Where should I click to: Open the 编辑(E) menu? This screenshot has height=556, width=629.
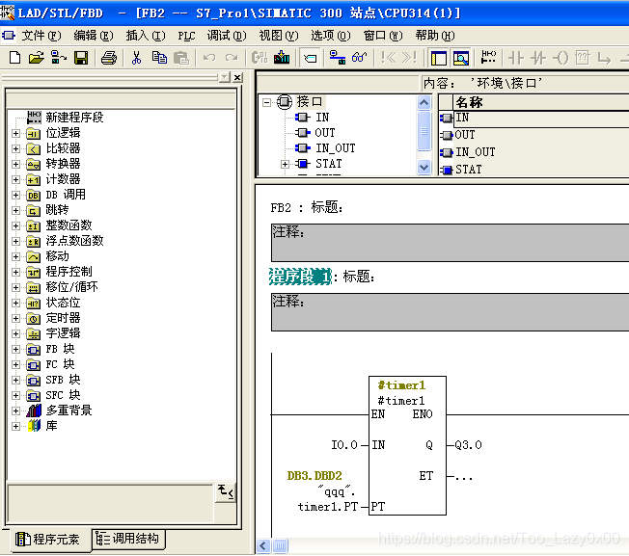click(93, 36)
